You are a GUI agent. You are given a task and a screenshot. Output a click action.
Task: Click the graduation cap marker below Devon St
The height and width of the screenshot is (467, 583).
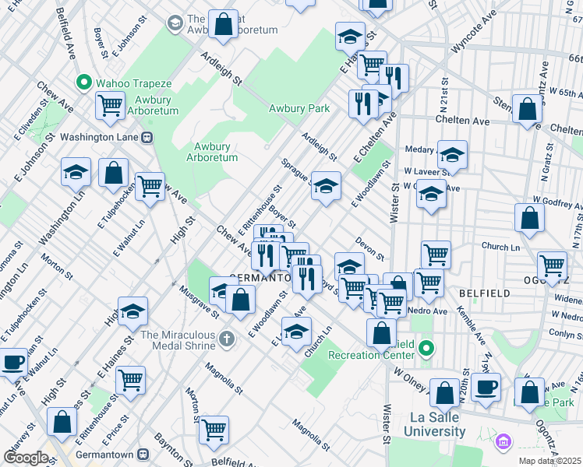click(x=349, y=265)
